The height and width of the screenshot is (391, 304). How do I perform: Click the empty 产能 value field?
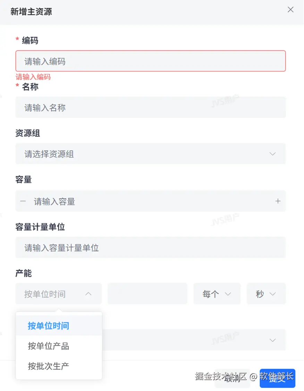(147, 294)
